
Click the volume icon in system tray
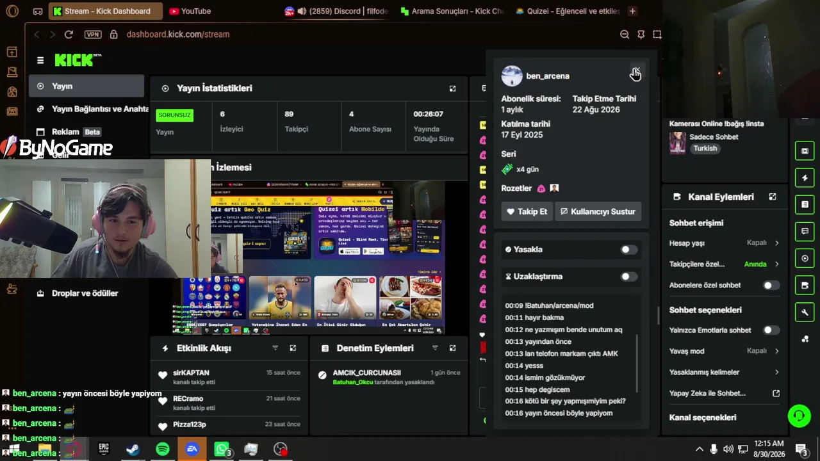(x=728, y=449)
